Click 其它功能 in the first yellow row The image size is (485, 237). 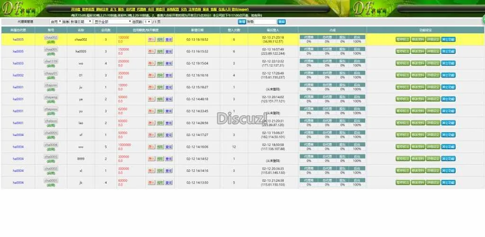448,40
